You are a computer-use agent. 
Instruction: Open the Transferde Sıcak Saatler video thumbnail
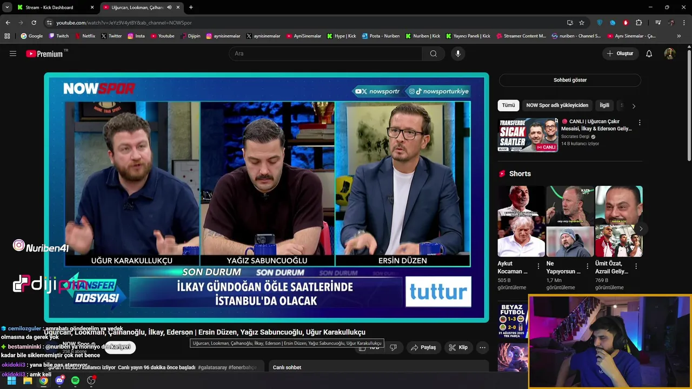click(528, 135)
